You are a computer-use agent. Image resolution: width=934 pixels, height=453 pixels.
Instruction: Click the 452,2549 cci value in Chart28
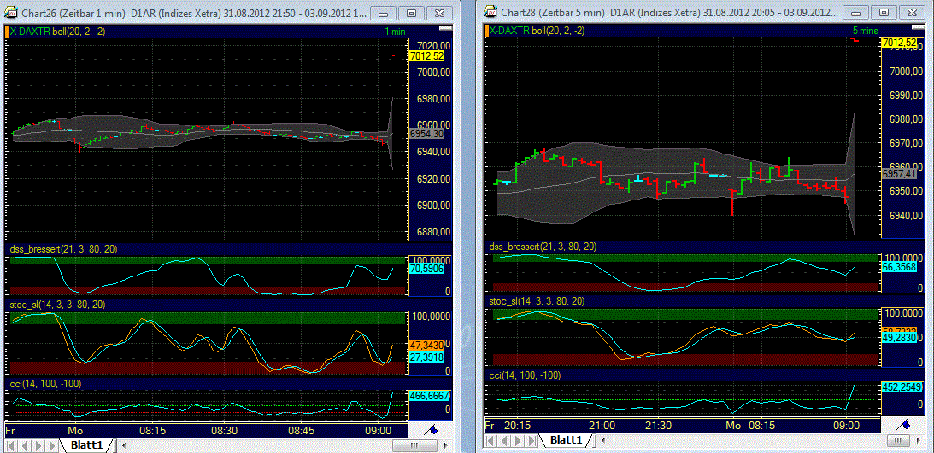(902, 387)
